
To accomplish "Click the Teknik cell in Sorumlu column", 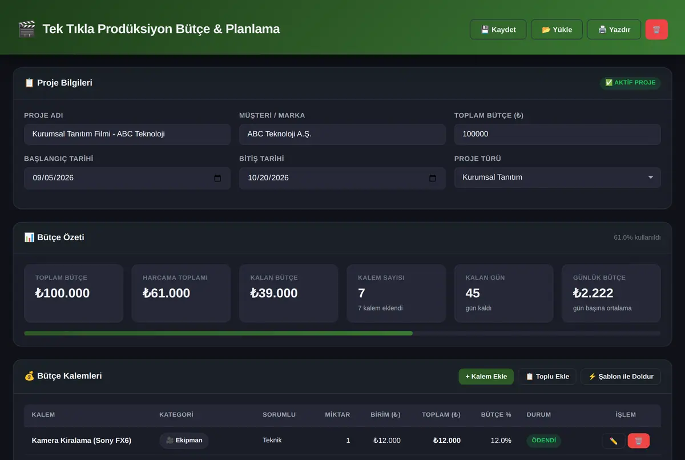I will coord(272,441).
